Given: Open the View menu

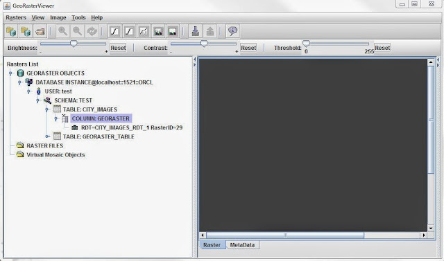Looking at the screenshot, I should (x=38, y=17).
